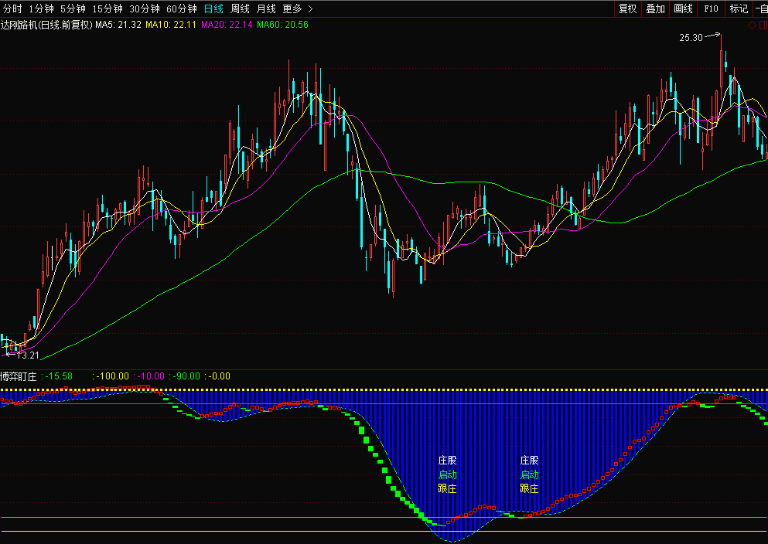This screenshot has width=768, height=544.
Task: Click the 13.21 low price annotation
Action: 27,355
